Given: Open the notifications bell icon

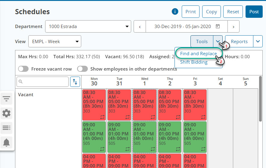Looking at the screenshot, I should [x=6, y=142].
